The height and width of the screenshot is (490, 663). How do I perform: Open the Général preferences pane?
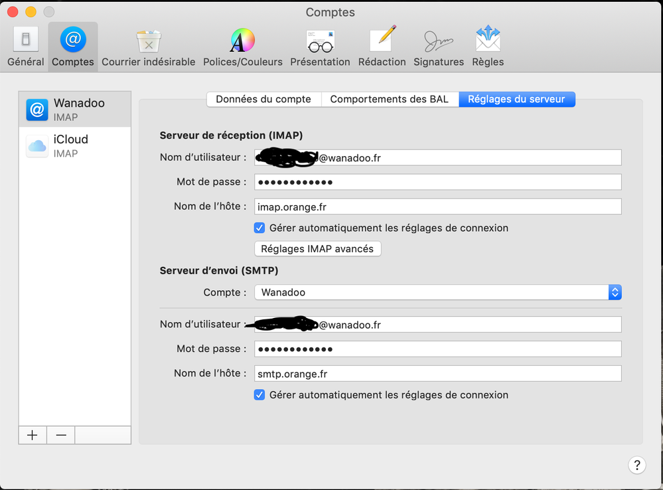tap(26, 46)
